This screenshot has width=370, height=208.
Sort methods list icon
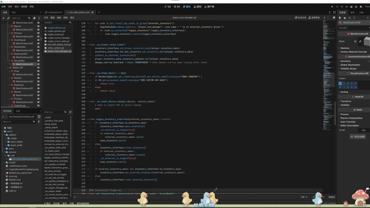[x=70, y=112]
